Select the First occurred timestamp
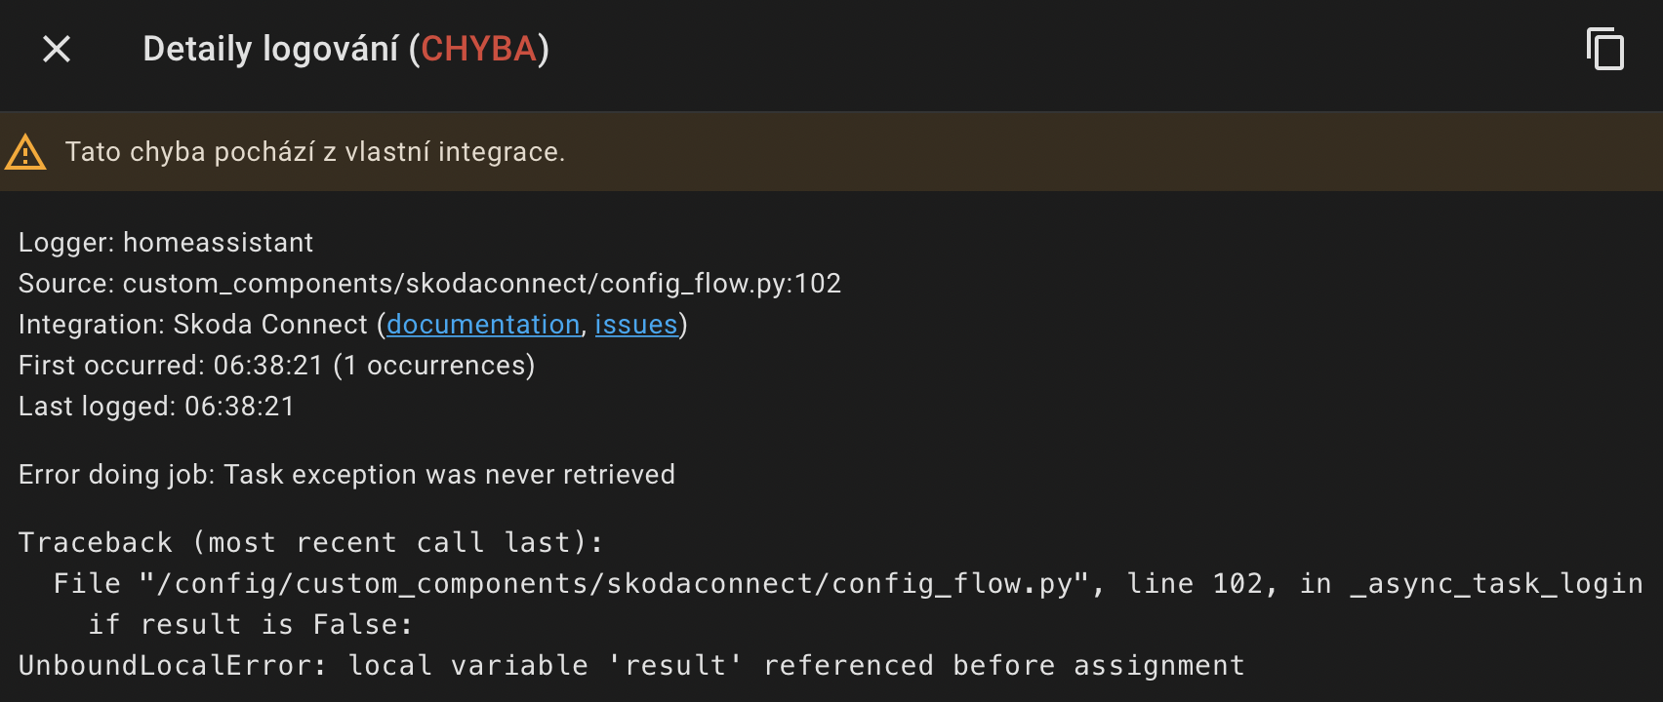Image resolution: width=1663 pixels, height=702 pixels. pyautogui.click(x=275, y=366)
